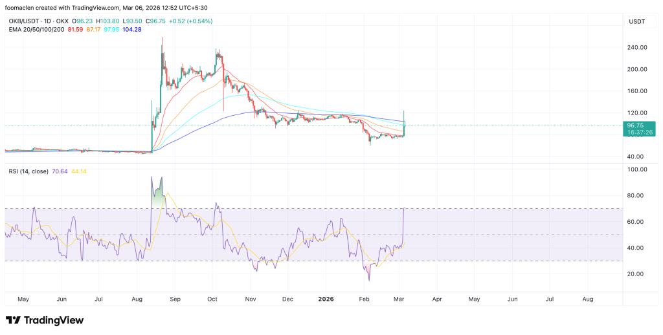Select the 240.00 level on price axis

(x=637, y=47)
